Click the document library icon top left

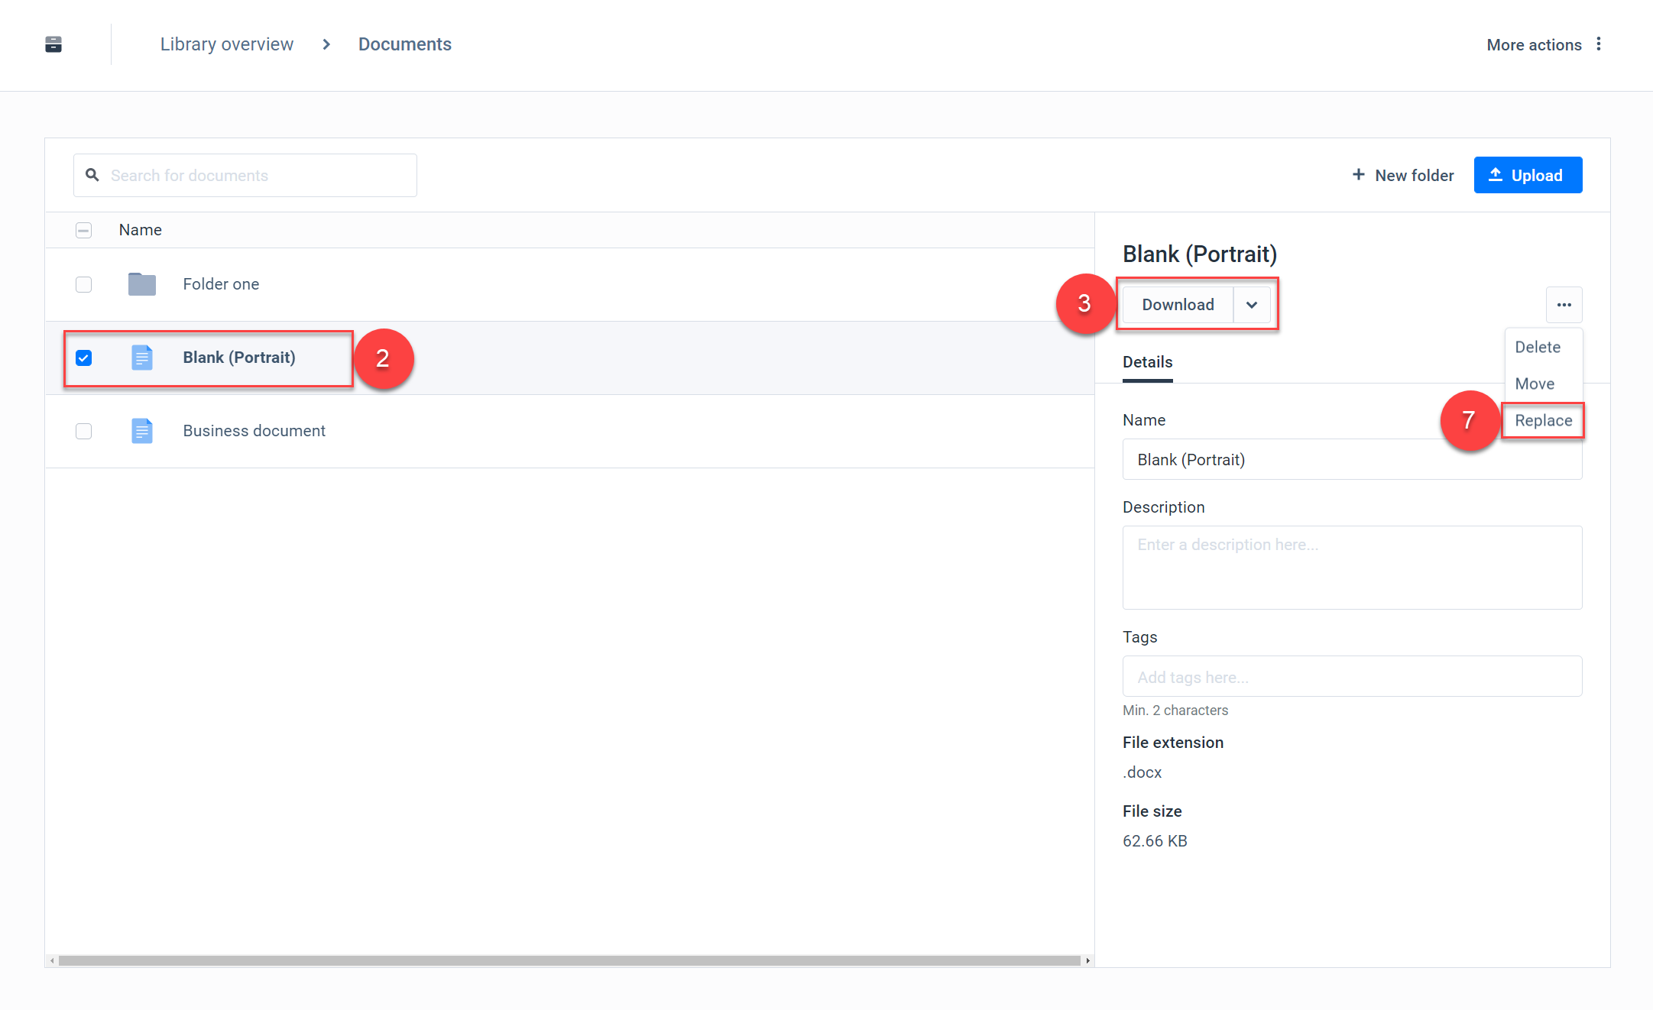coord(52,44)
